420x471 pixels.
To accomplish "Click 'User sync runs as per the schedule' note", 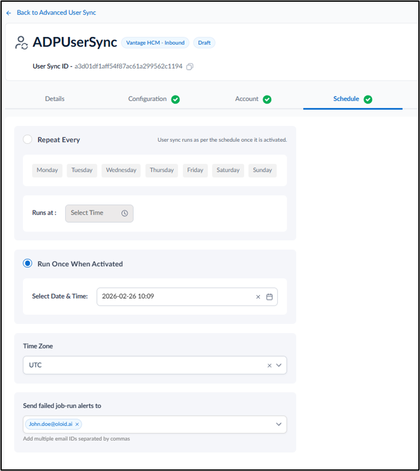I will pyautogui.click(x=222, y=140).
